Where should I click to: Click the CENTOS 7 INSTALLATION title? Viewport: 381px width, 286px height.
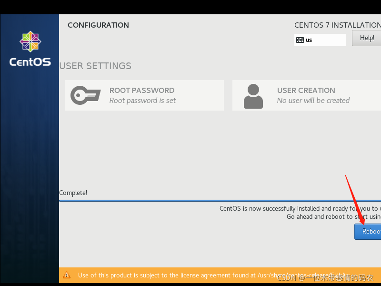(x=337, y=25)
